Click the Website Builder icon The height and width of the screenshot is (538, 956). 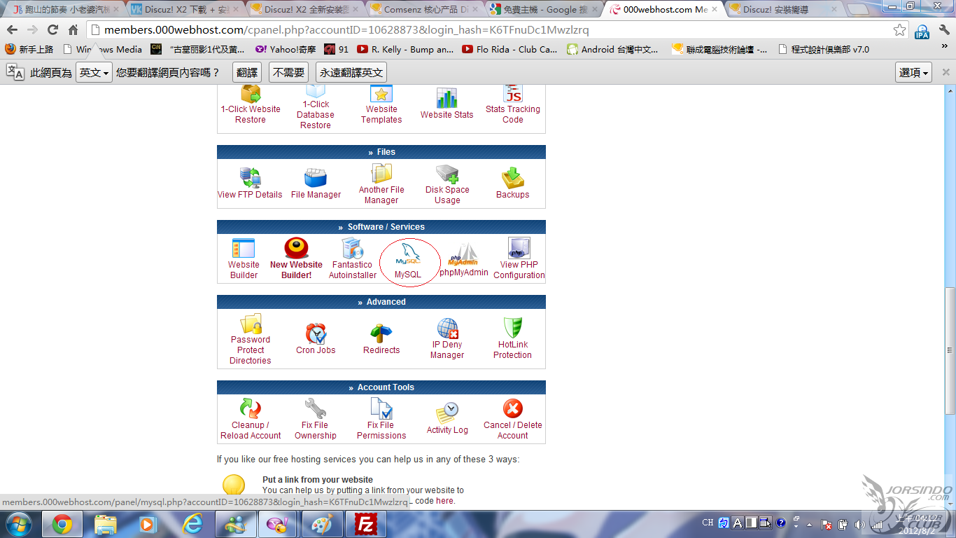[244, 248]
